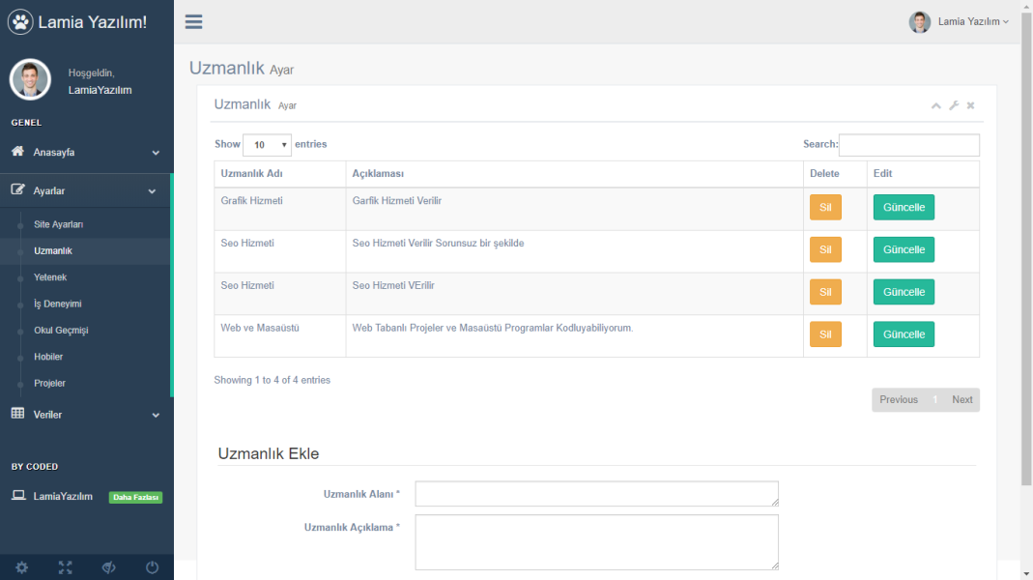Toggle fullscreen icon in sidebar footer
The width and height of the screenshot is (1033, 580).
tap(65, 567)
